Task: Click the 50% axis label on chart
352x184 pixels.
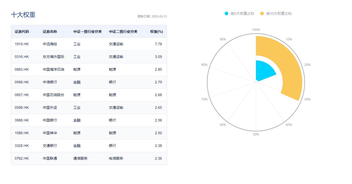Action: tap(256, 134)
